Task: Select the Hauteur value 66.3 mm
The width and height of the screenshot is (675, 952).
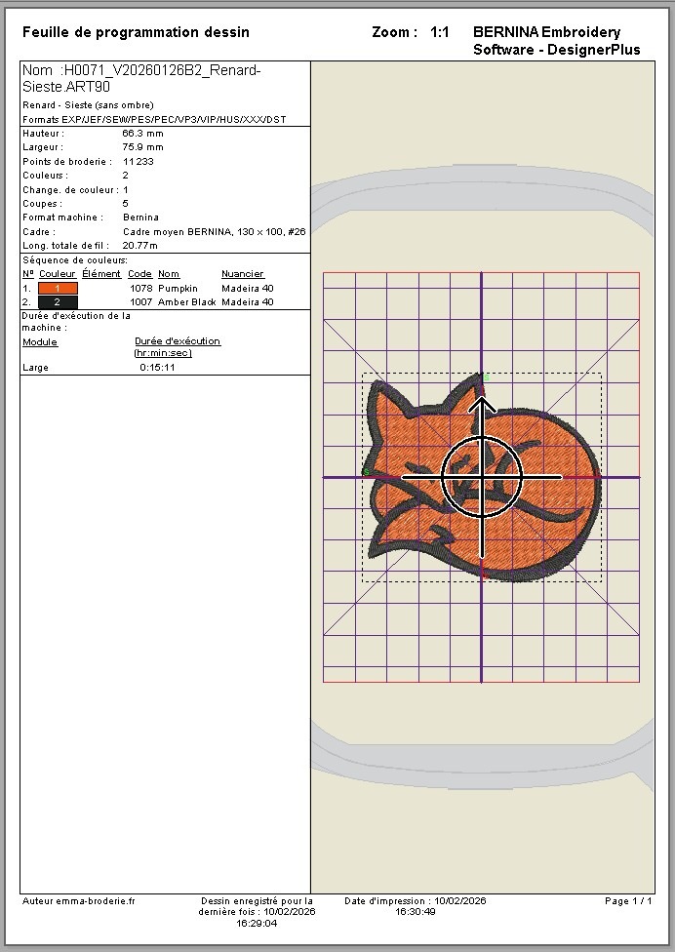Action: pos(142,133)
